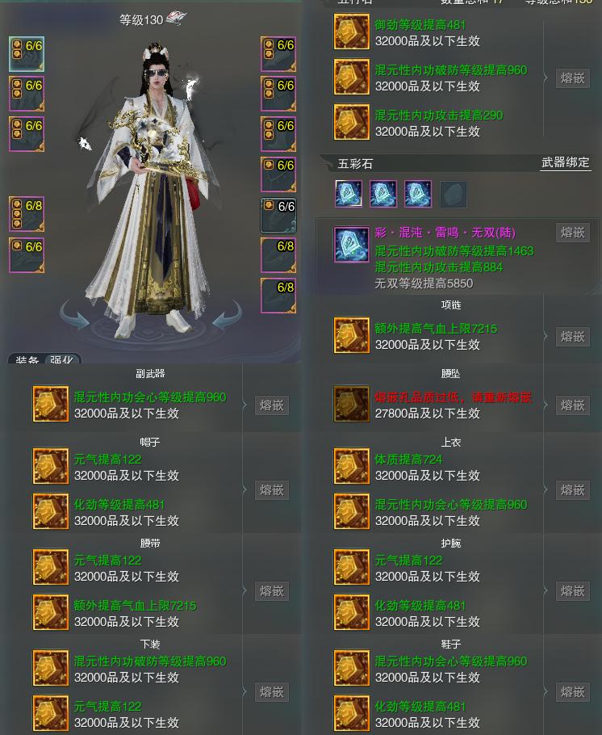
Task: Rotate character right with the arrow
Action: (228, 316)
